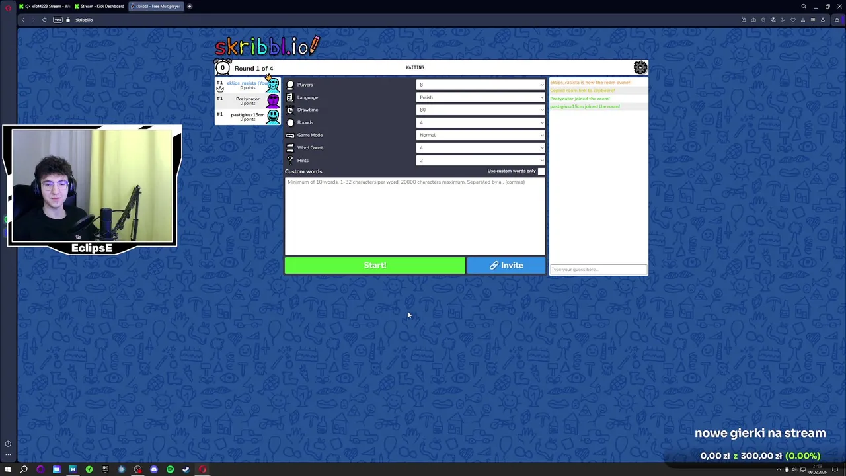Open the Rounds dropdown
Image resolution: width=846 pixels, height=476 pixels.
click(x=481, y=122)
